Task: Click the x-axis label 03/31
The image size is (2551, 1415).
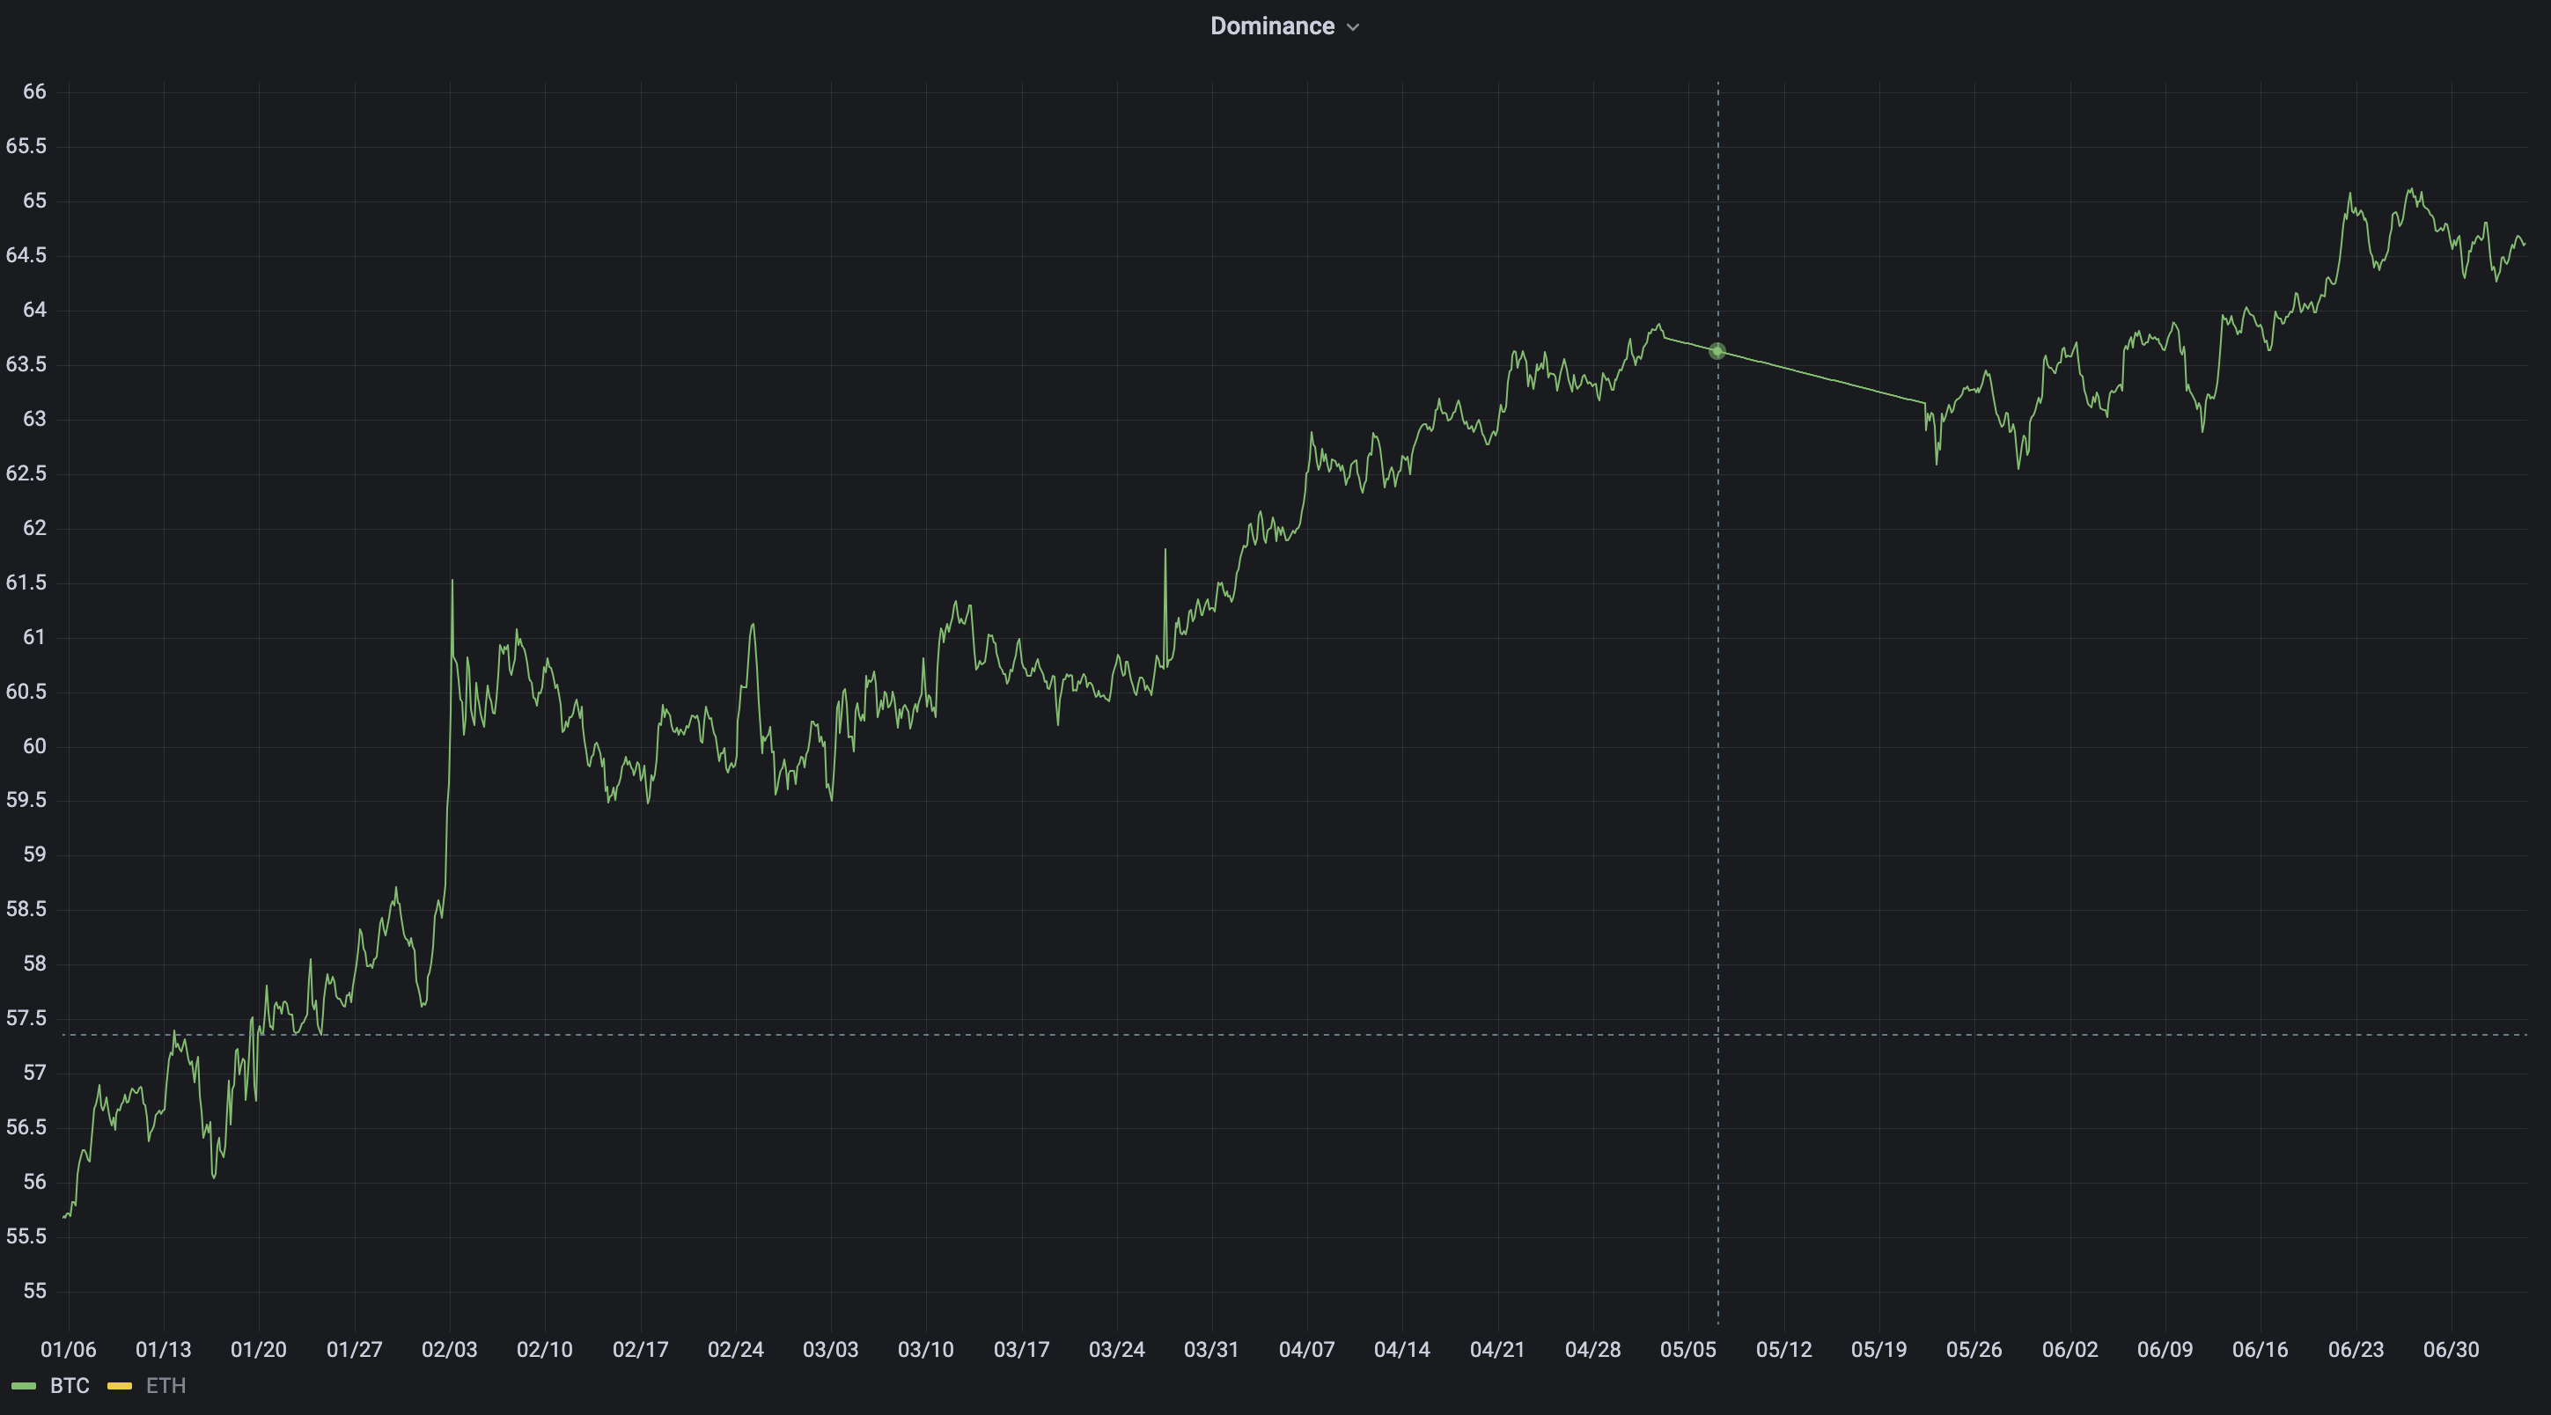Action: click(x=1211, y=1350)
